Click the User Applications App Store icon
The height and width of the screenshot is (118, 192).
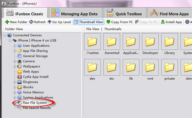20,46
